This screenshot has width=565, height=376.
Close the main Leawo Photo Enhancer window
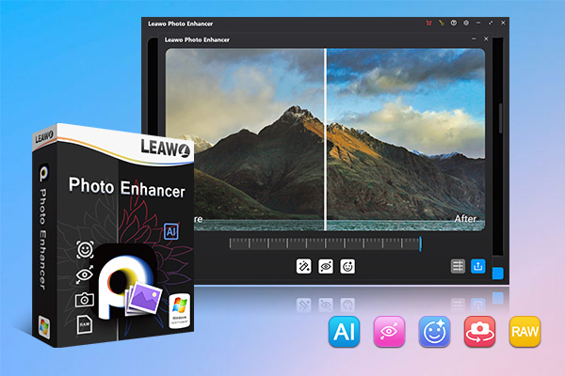pos(503,23)
